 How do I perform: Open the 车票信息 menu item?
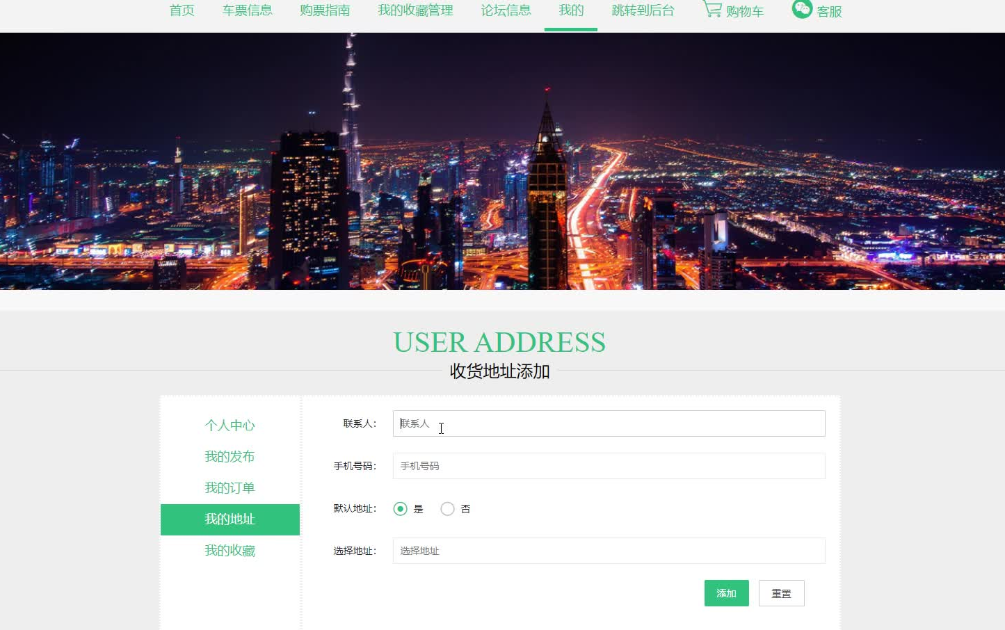pyautogui.click(x=248, y=10)
